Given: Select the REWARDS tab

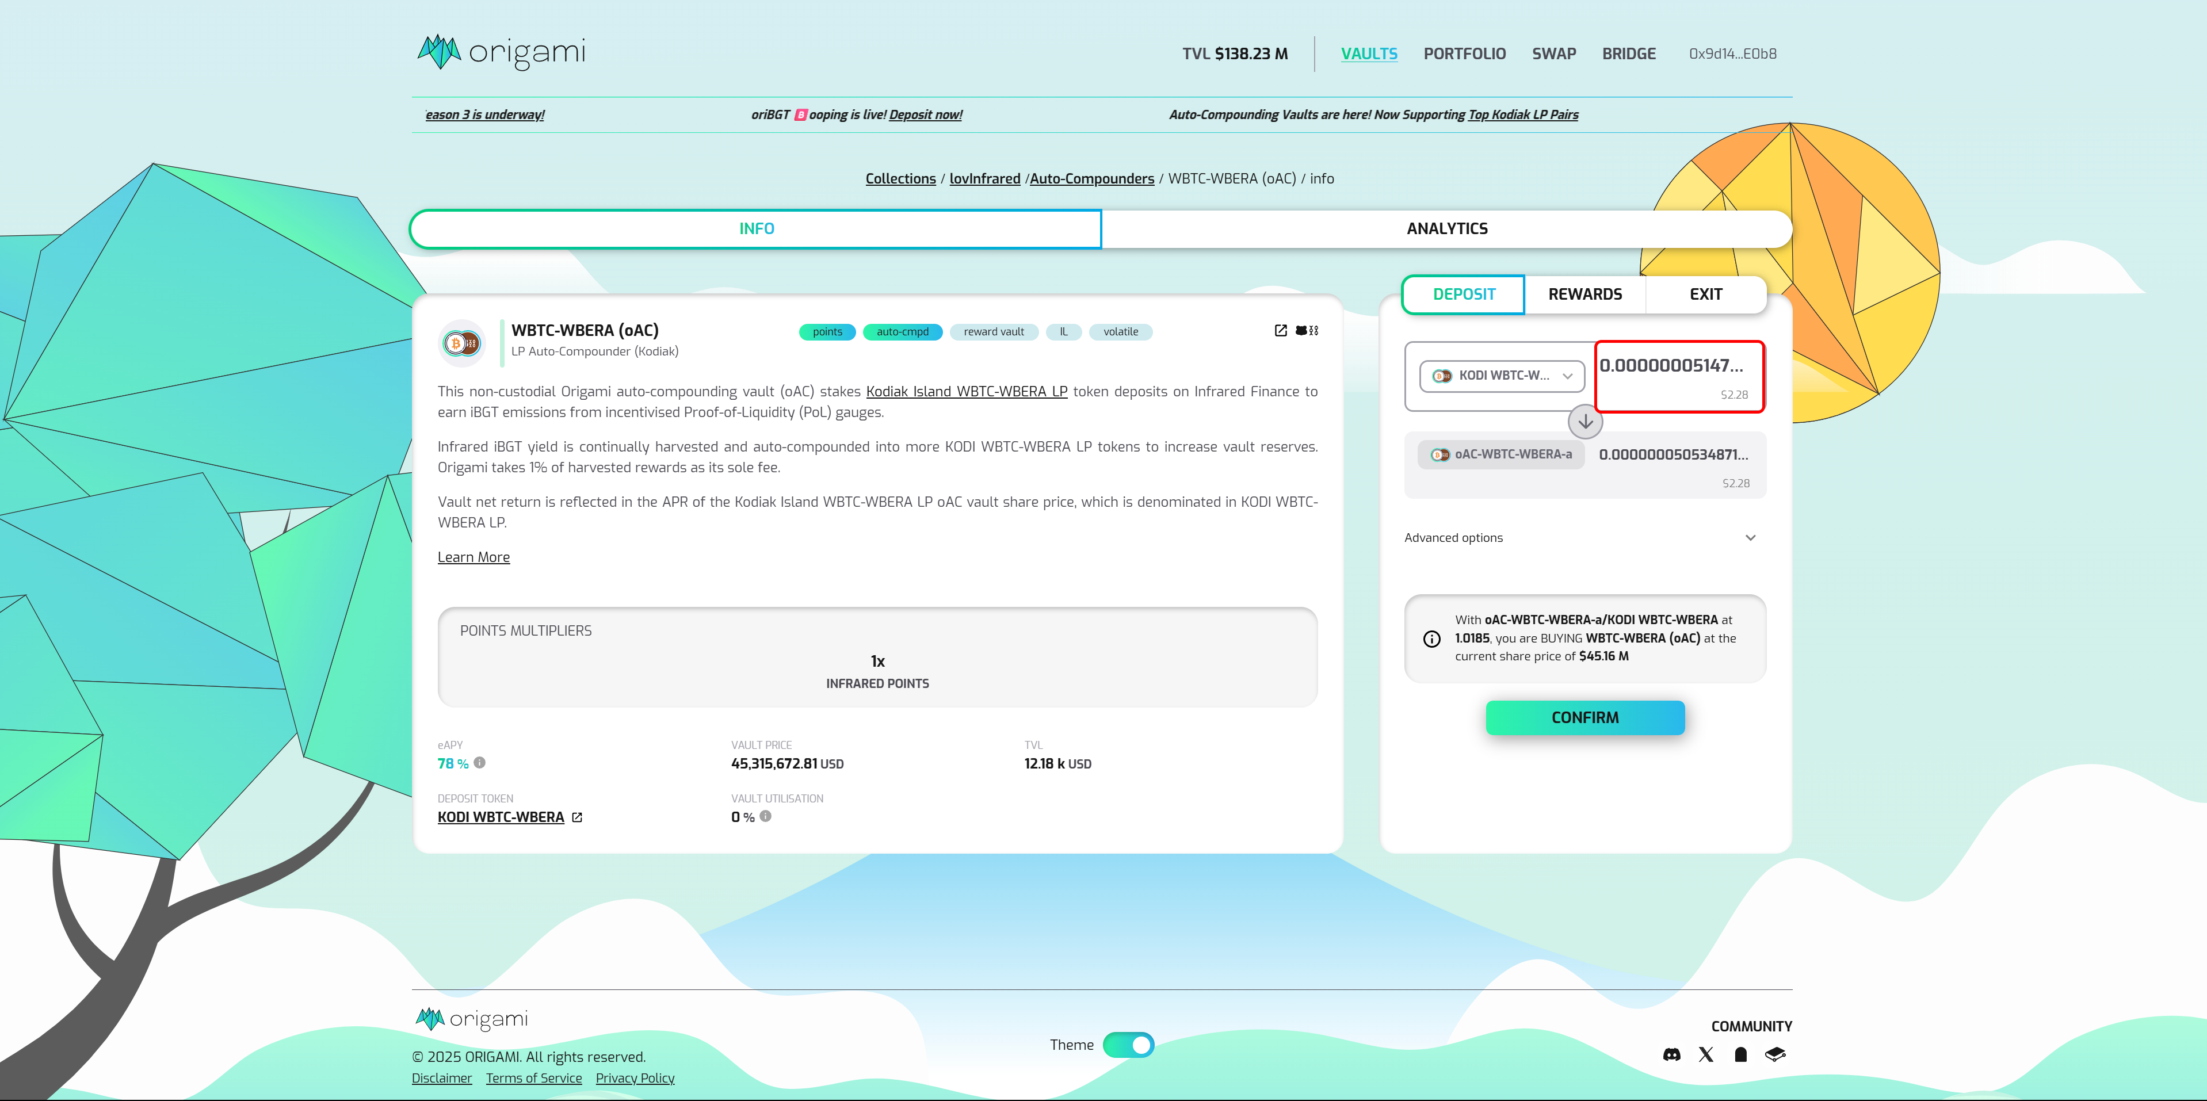Looking at the screenshot, I should coord(1584,295).
